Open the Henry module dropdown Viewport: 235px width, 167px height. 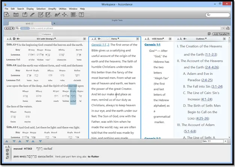pos(115,39)
